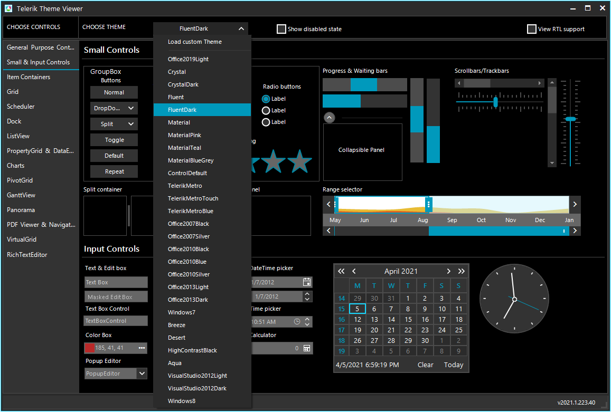This screenshot has height=412, width=611.
Task: Click right arrow beside range selector chart
Action: 575,205
